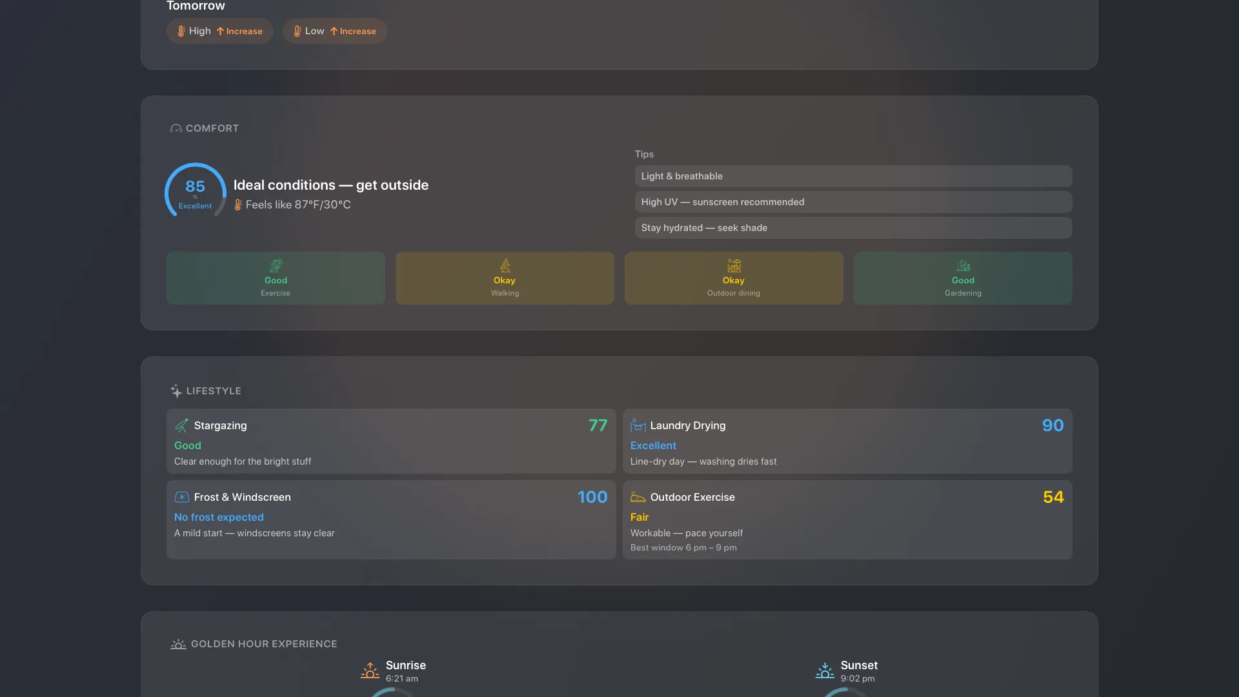
Task: Click the Gardening activity icon
Action: (x=963, y=266)
